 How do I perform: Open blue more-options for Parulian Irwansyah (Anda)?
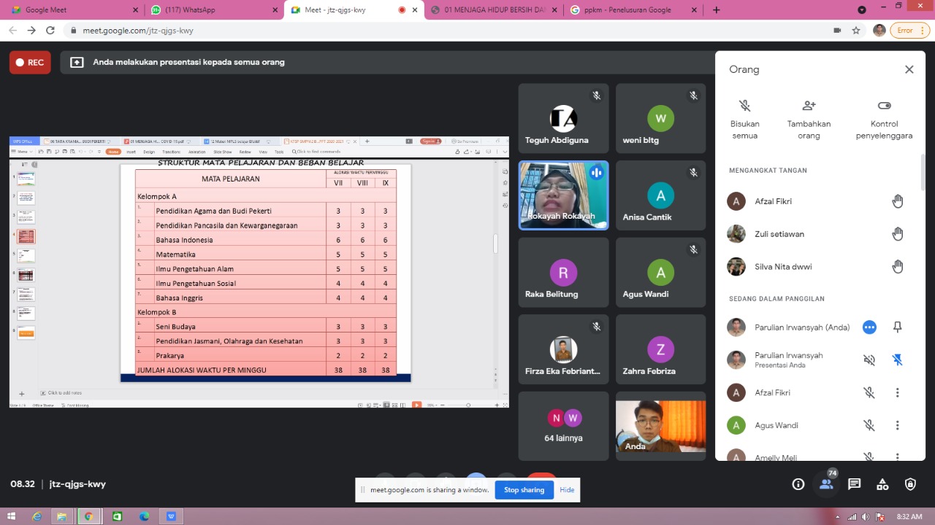[x=869, y=327]
